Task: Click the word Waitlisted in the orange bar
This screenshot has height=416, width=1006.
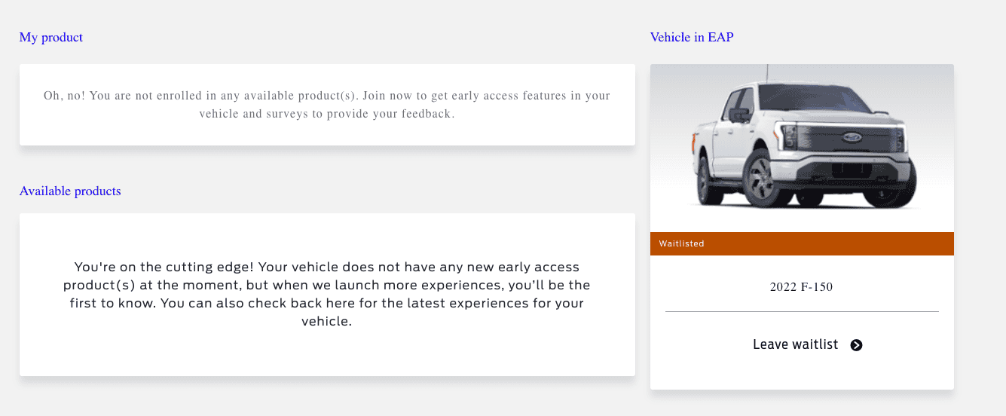Action: pos(681,243)
